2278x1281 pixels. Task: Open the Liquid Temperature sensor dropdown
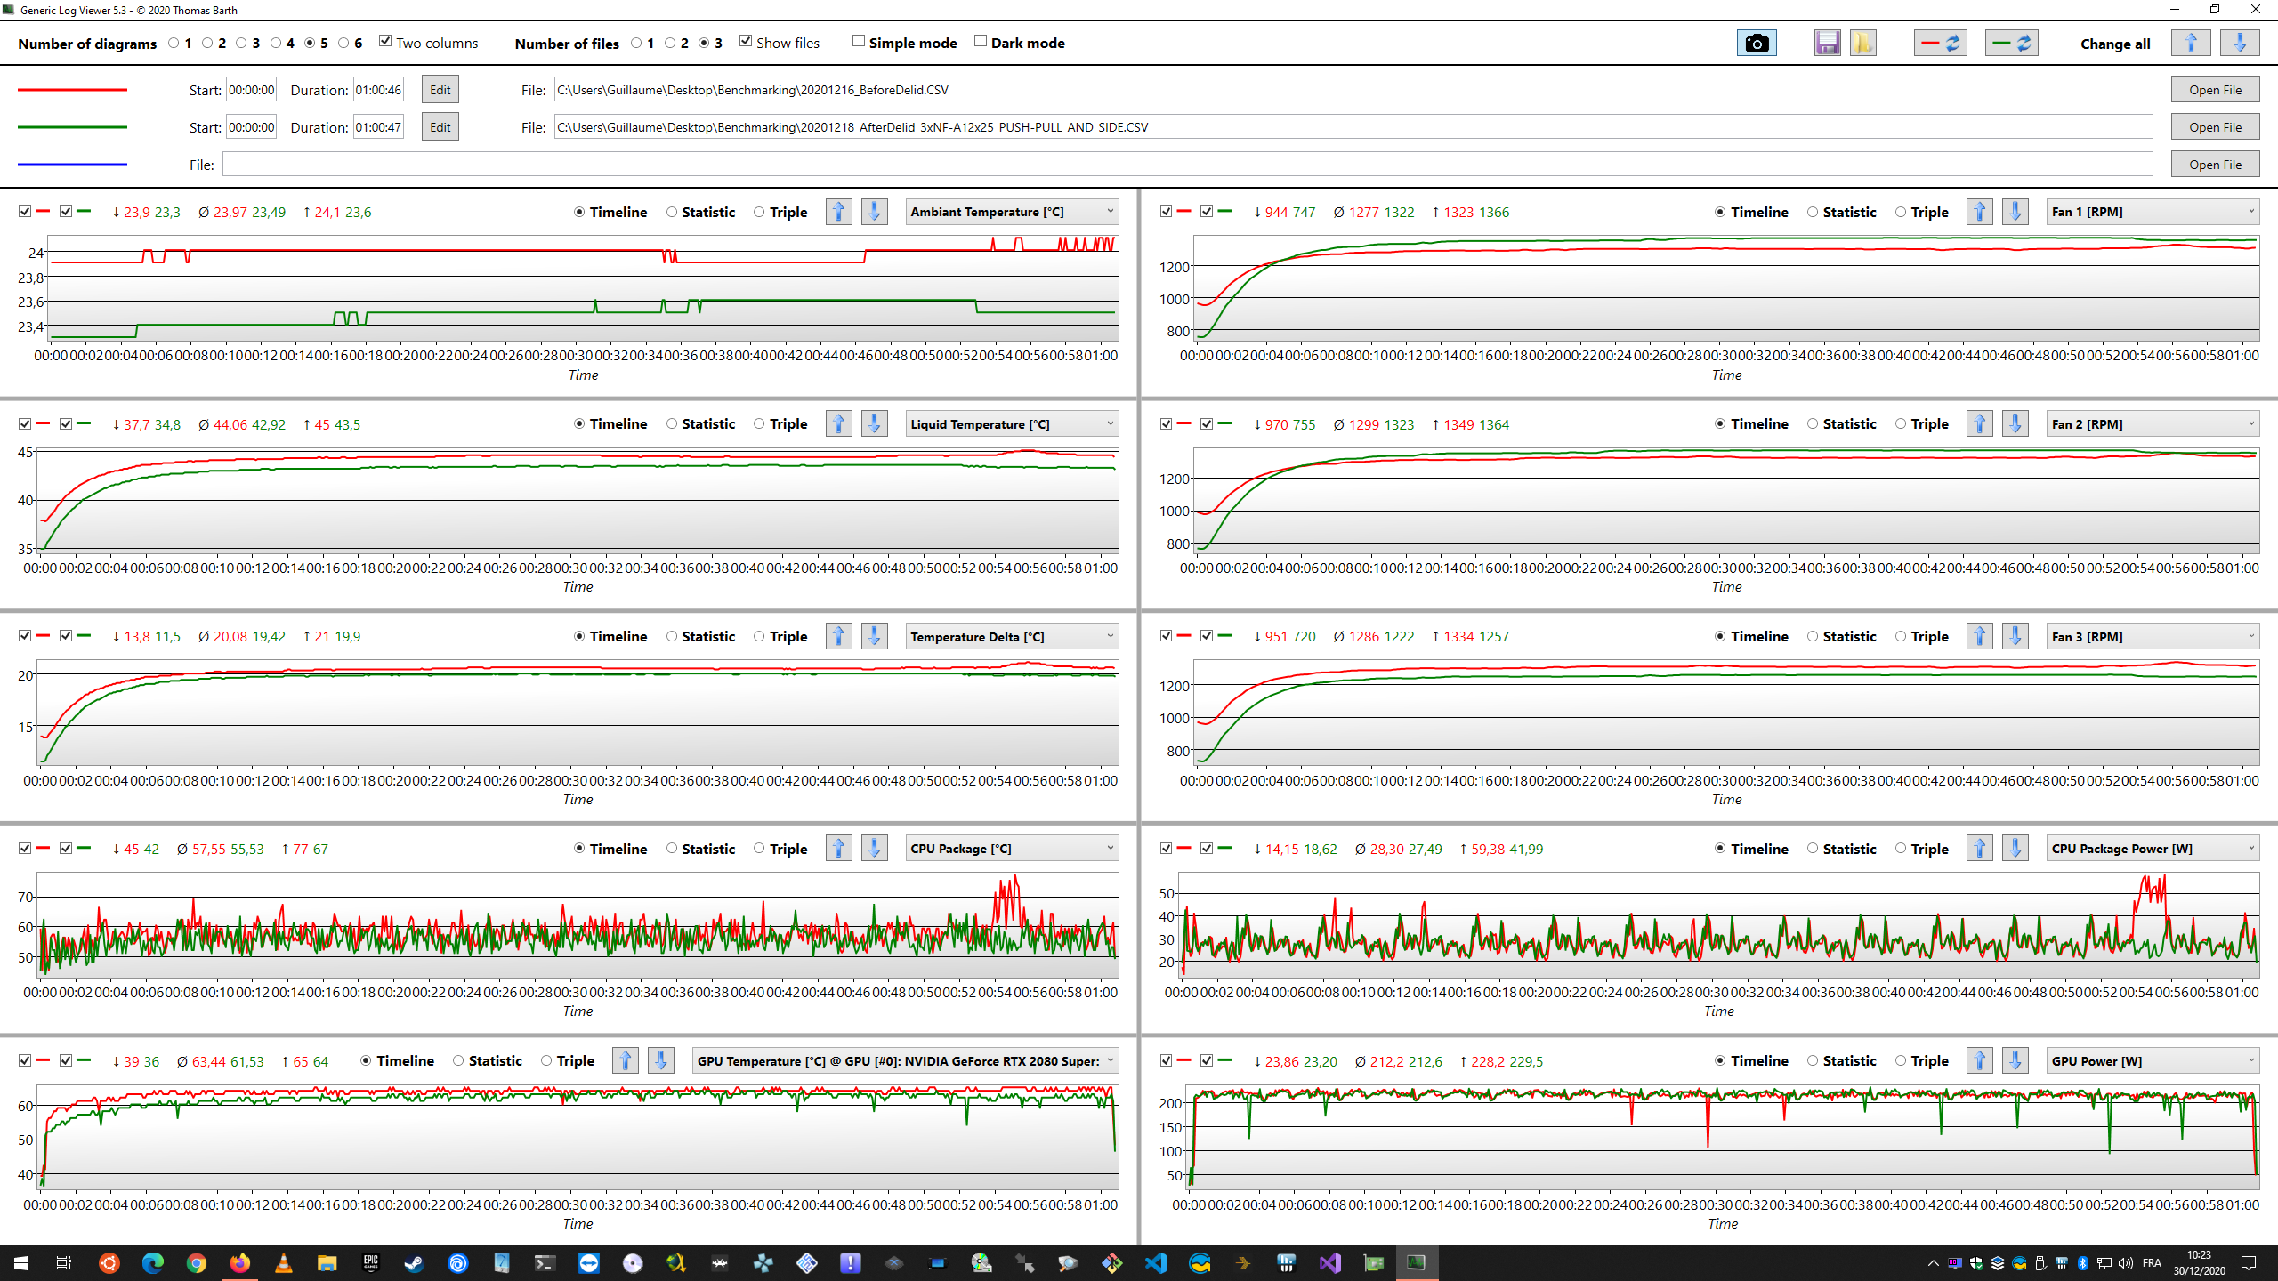pyautogui.click(x=1011, y=424)
